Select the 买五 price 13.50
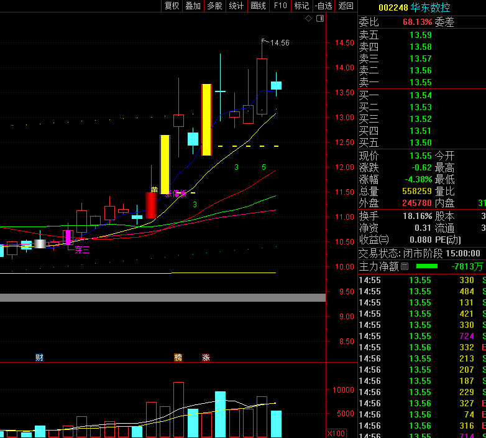This screenshot has width=486, height=438. pyautogui.click(x=421, y=142)
